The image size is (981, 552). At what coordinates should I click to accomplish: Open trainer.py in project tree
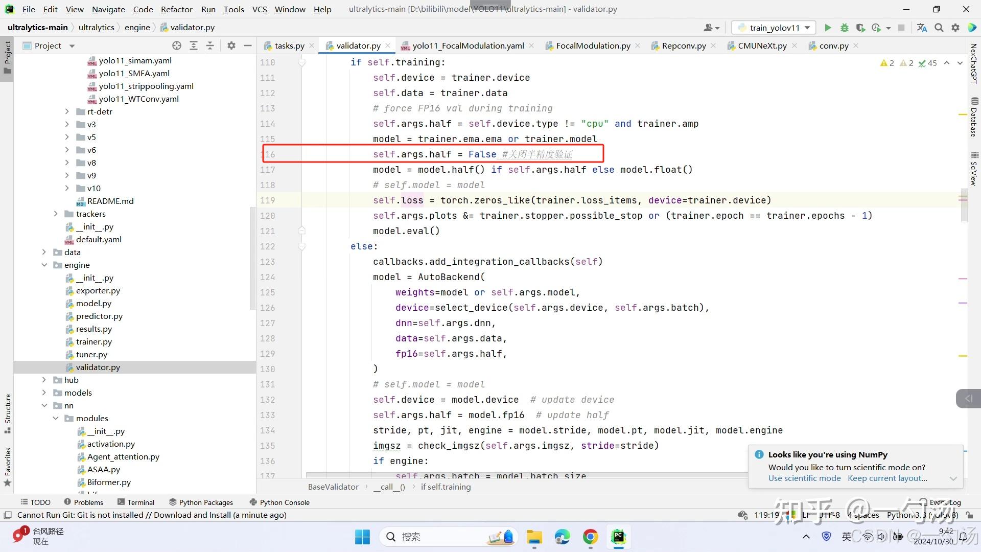[x=94, y=341]
